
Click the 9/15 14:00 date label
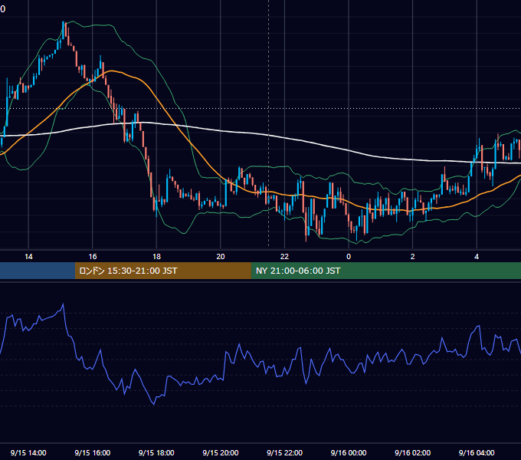pyautogui.click(x=28, y=452)
